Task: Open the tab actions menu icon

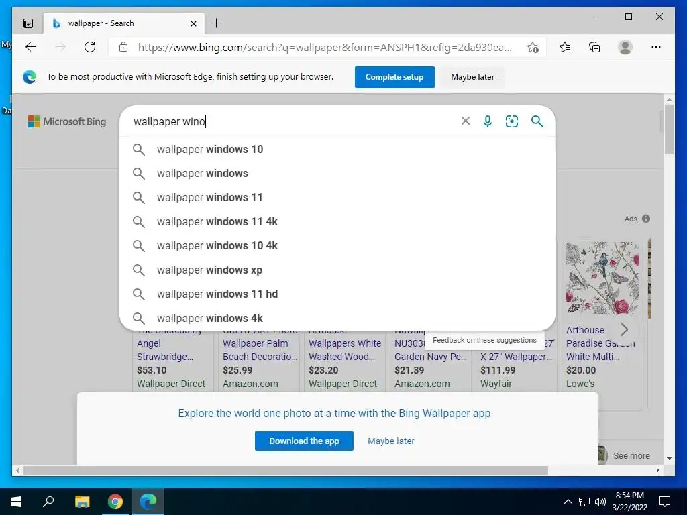Action: 28,23
